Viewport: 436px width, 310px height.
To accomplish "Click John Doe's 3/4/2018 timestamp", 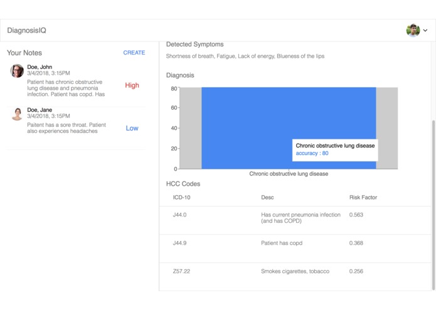I will [48, 73].
